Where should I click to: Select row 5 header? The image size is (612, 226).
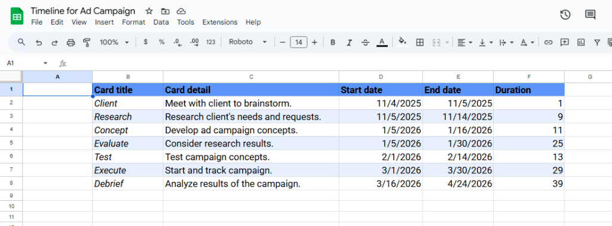point(11,143)
